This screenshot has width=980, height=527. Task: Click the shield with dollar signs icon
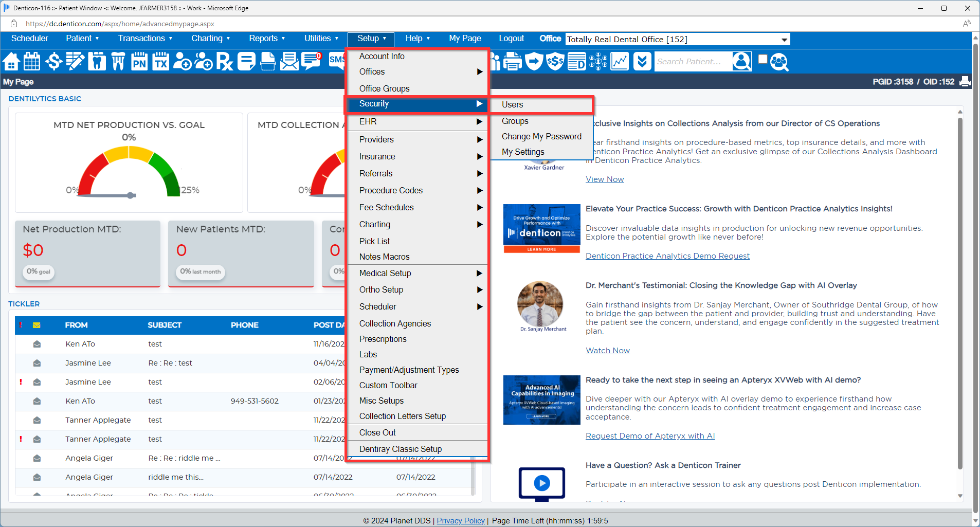pos(555,62)
